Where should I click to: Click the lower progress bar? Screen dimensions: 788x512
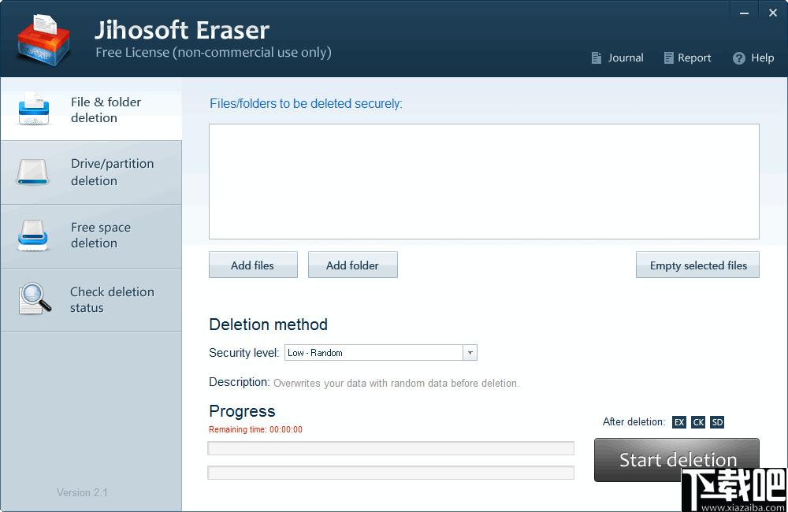click(x=391, y=473)
